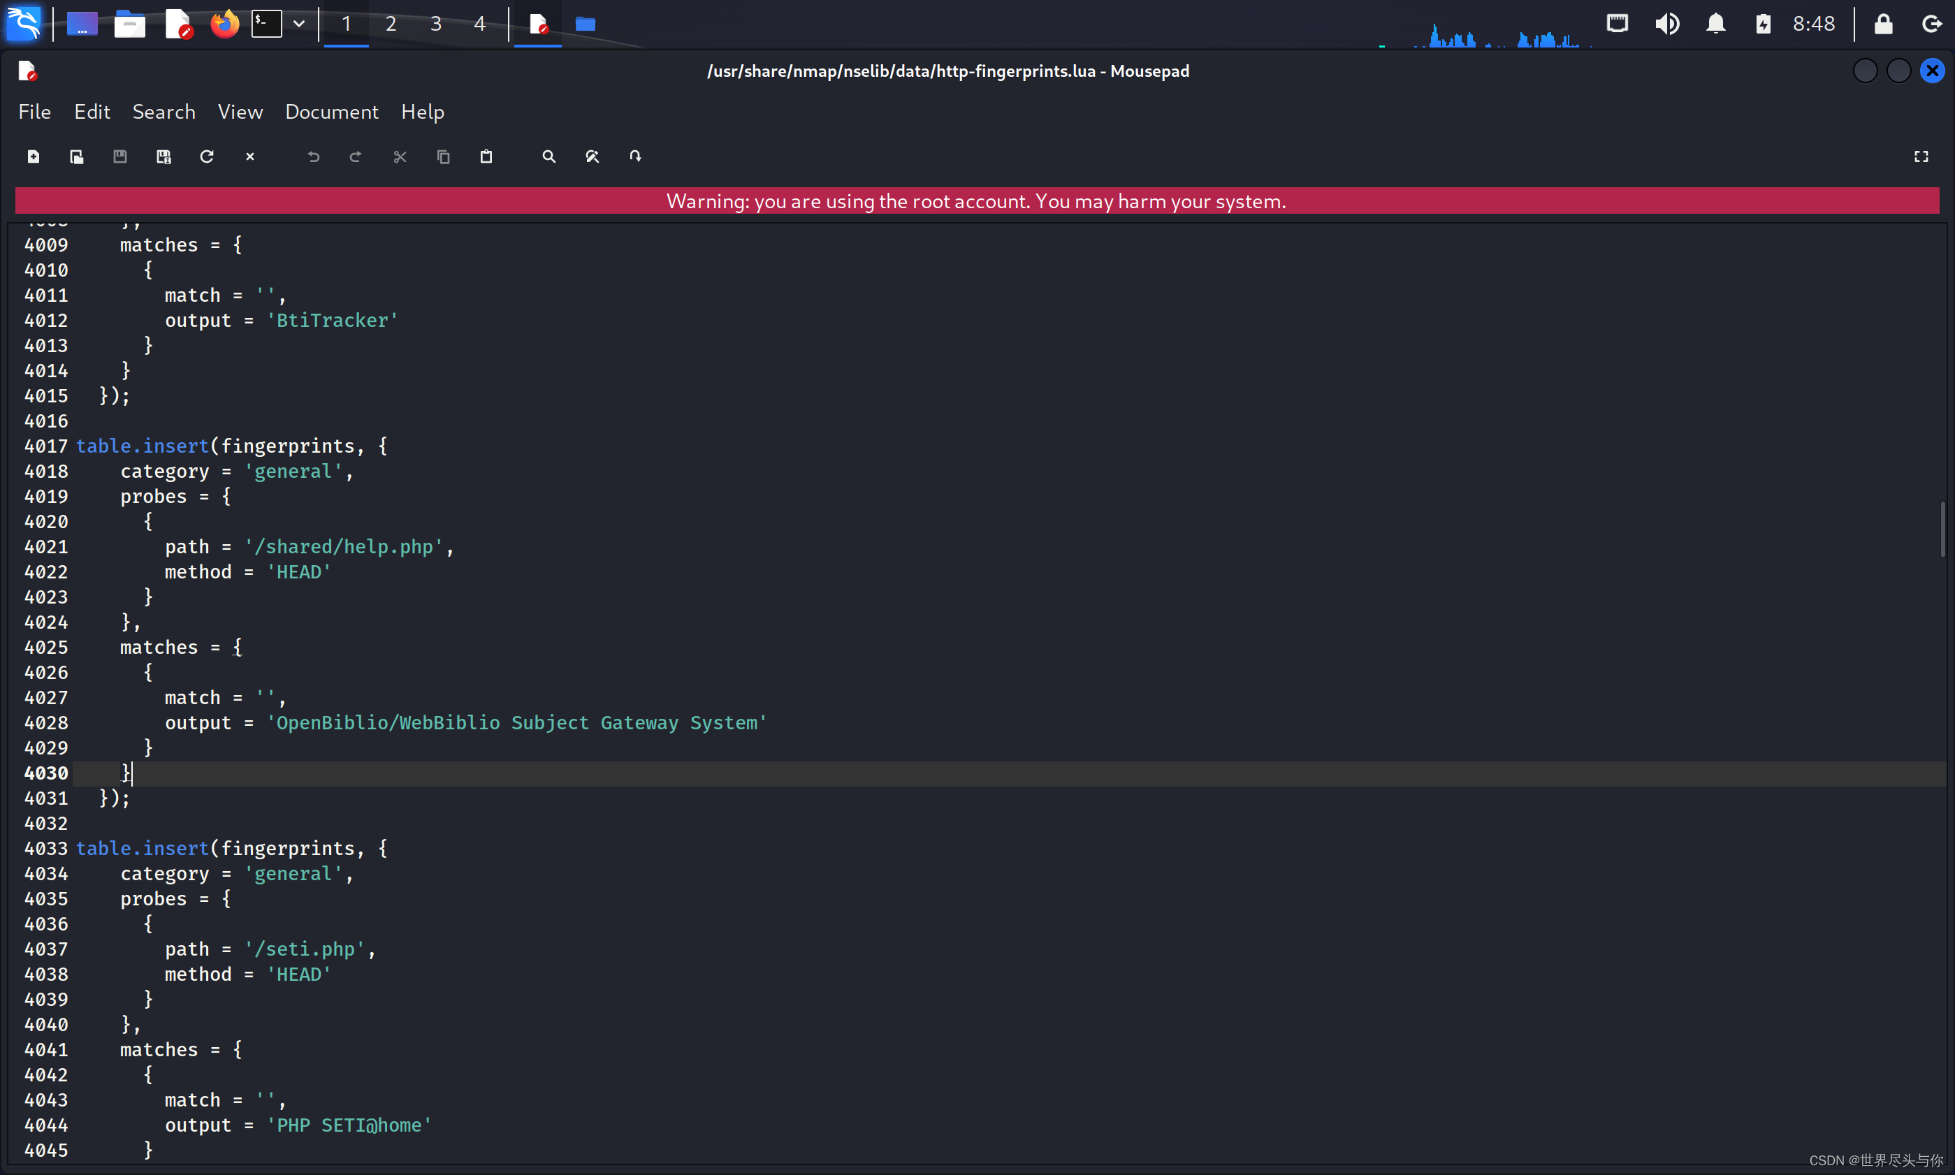1955x1175 pixels.
Task: Launch the file manager from panel
Action: 130,24
